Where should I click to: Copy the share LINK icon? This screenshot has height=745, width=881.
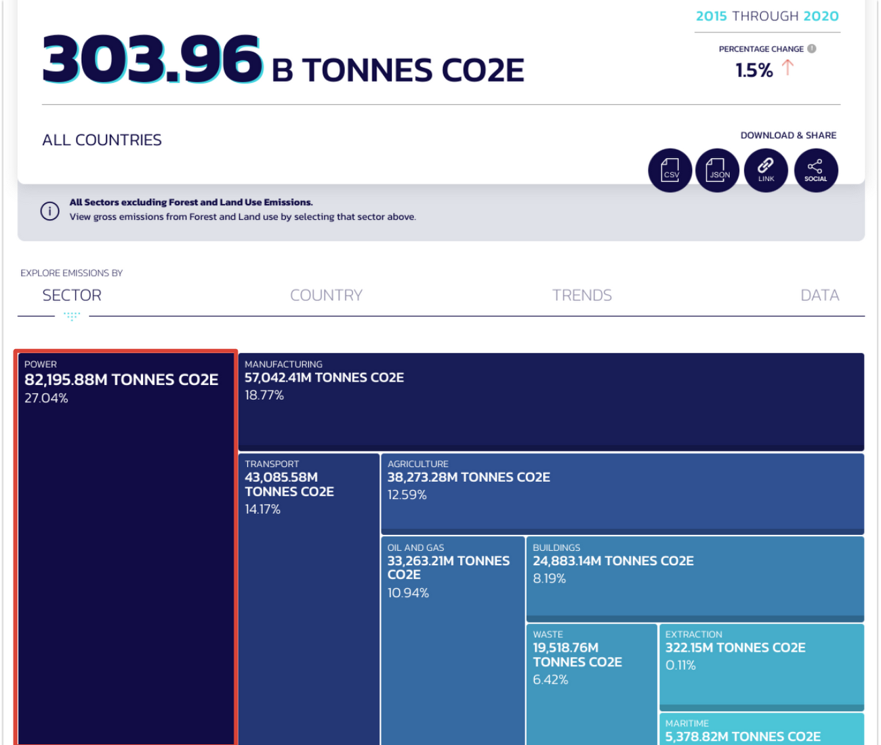(x=766, y=170)
